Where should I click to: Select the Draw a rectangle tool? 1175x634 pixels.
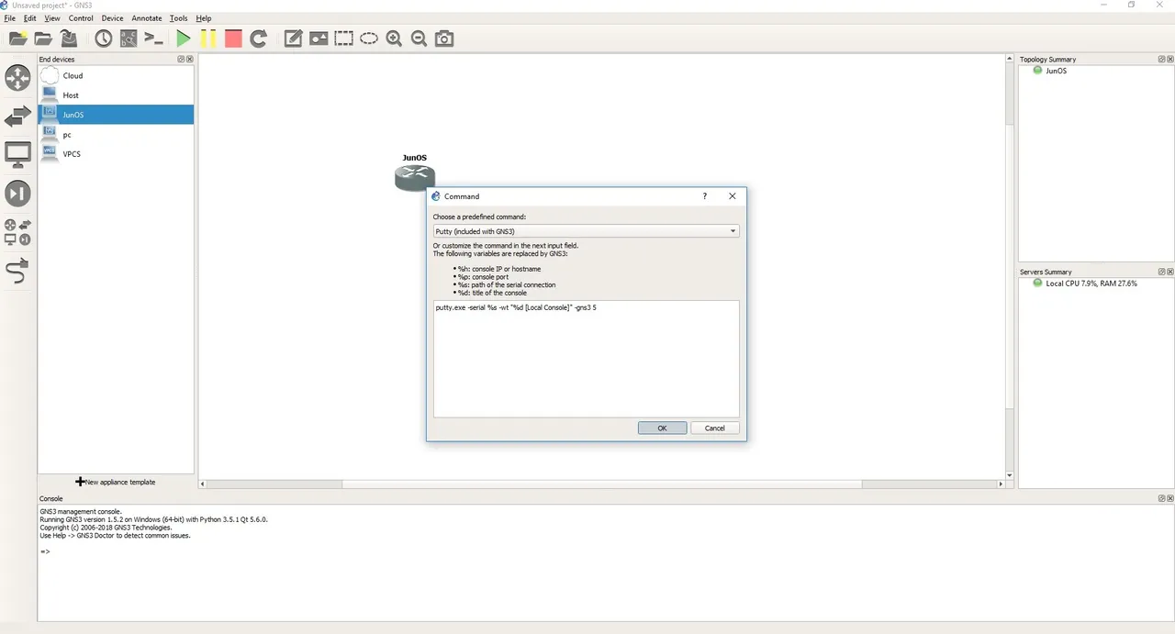[x=343, y=39]
